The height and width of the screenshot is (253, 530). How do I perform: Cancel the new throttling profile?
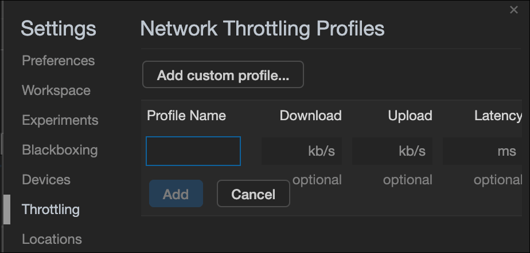(253, 193)
